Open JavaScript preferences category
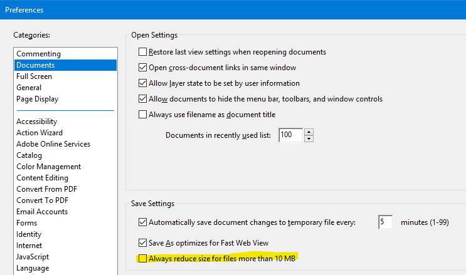Image resolution: width=466 pixels, height=275 pixels. pos(33,257)
